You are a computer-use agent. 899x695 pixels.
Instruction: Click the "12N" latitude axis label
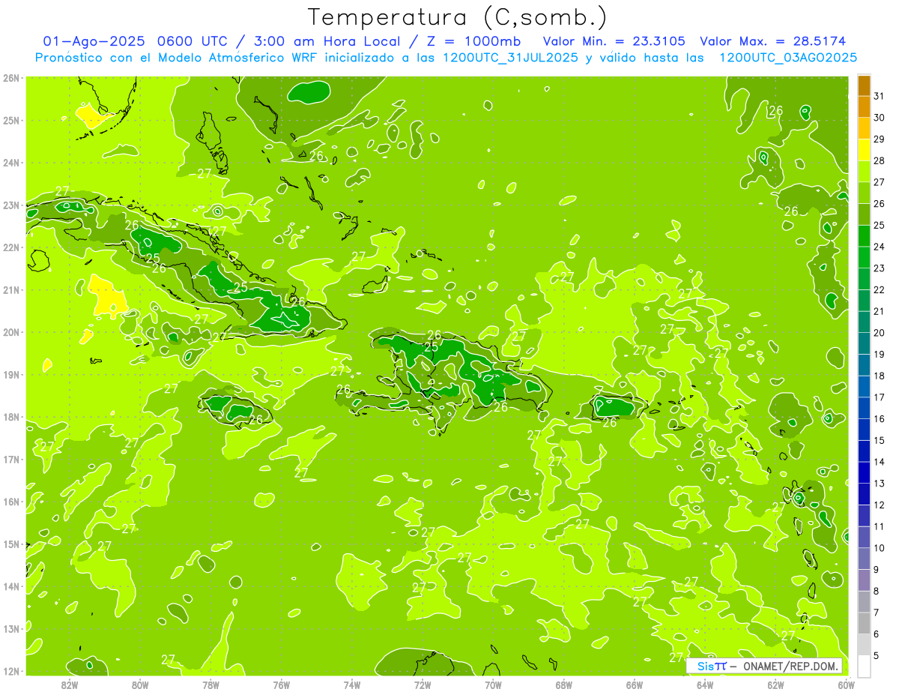click(11, 671)
